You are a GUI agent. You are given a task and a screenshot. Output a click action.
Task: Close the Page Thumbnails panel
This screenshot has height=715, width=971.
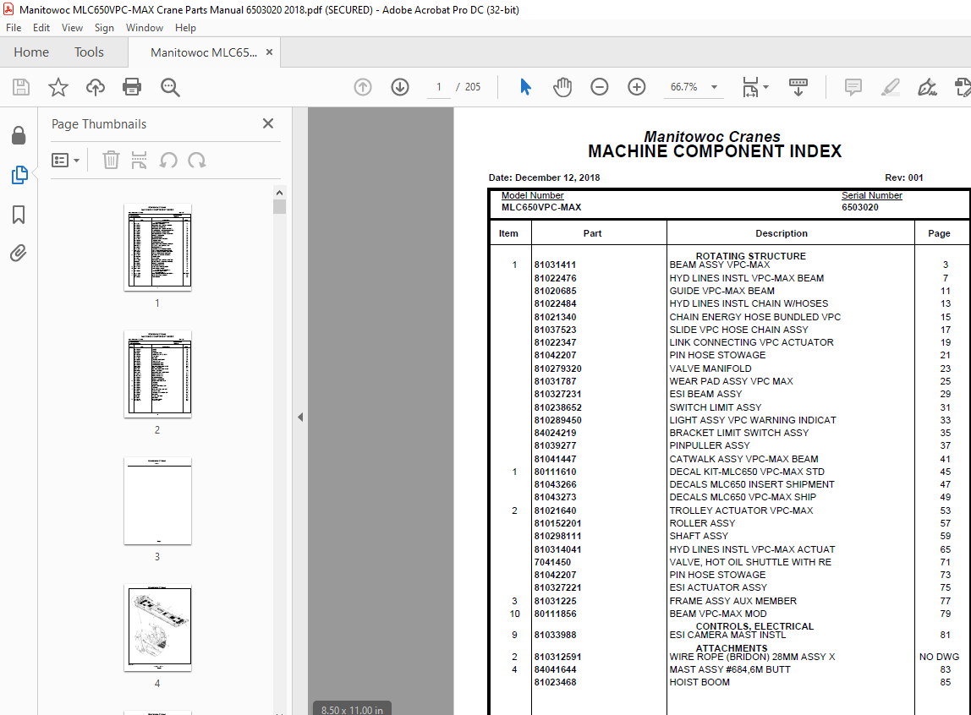[x=268, y=123]
